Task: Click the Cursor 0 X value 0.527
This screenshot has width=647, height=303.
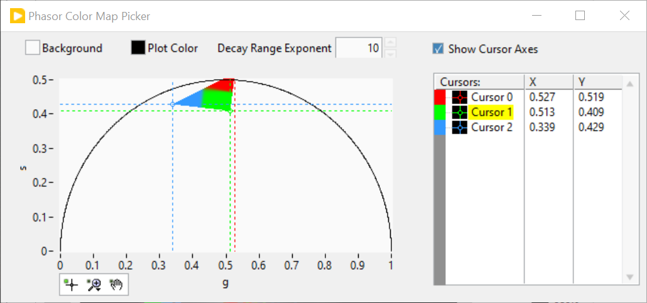Action: coord(541,97)
